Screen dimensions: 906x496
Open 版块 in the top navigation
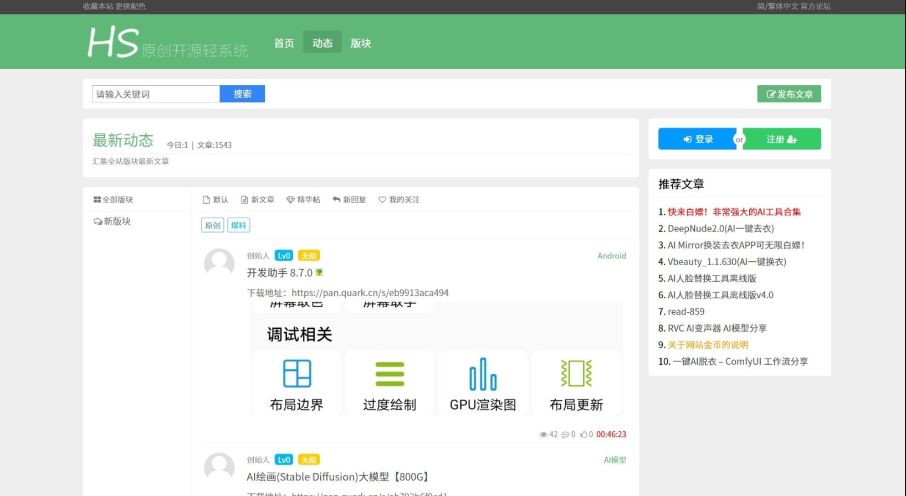coord(361,43)
